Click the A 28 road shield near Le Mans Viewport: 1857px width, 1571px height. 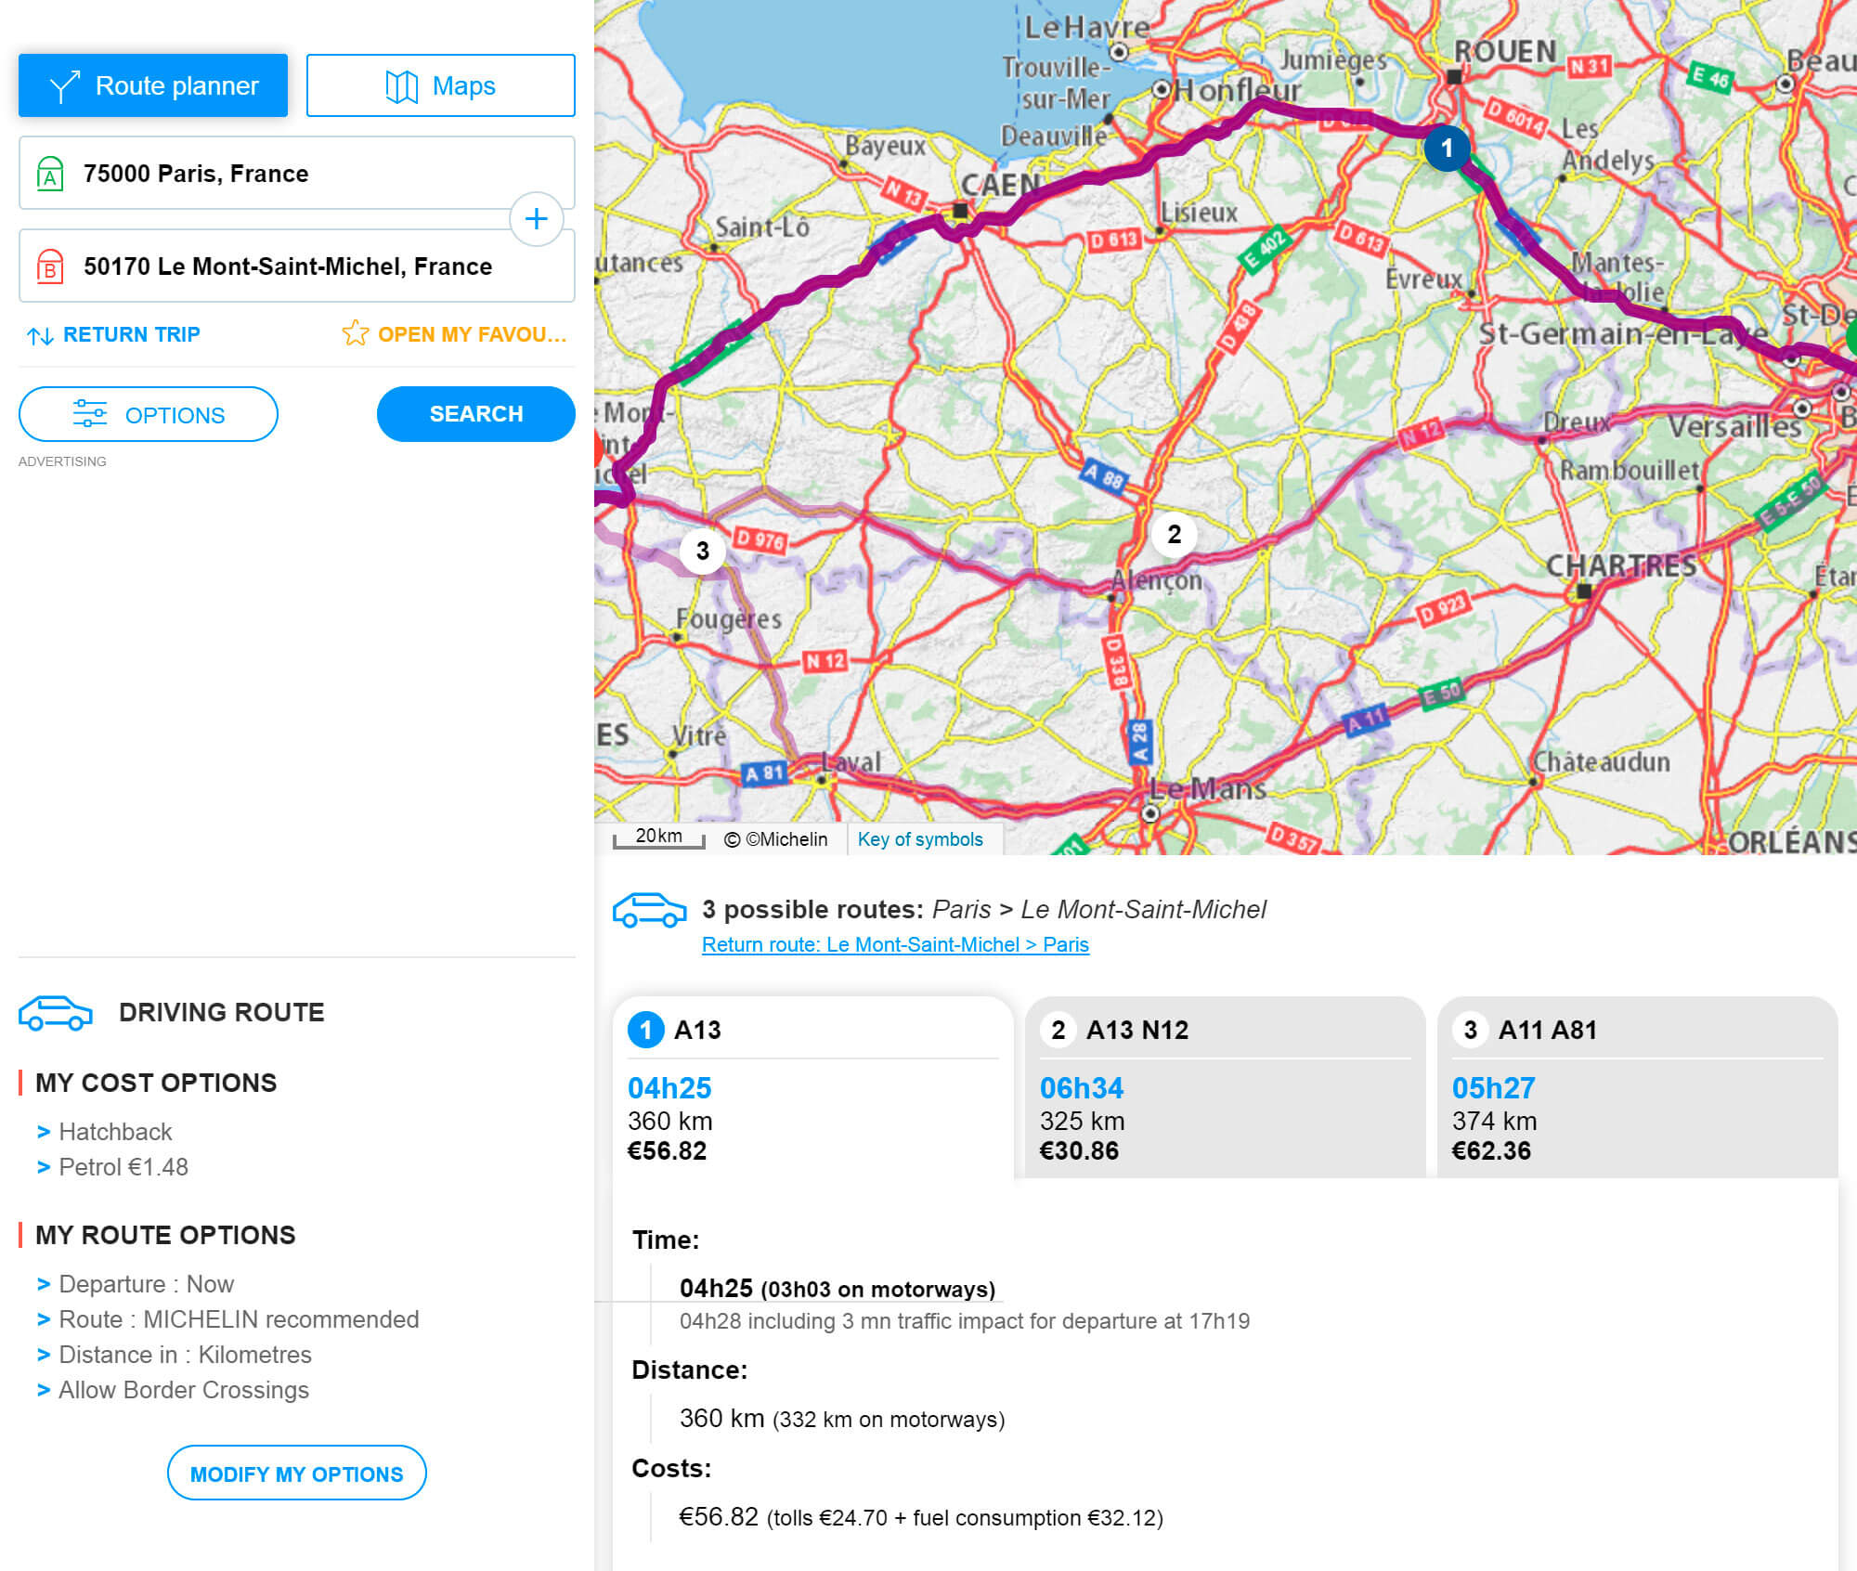(x=1139, y=742)
